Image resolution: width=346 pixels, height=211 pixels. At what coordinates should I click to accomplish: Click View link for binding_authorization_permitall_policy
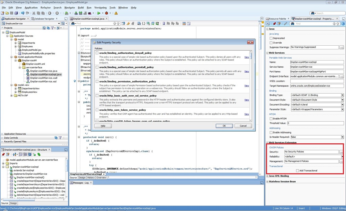[247, 71]
